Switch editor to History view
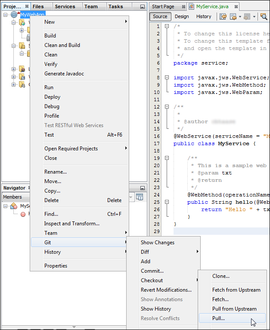The image size is (270, 330). click(204, 16)
